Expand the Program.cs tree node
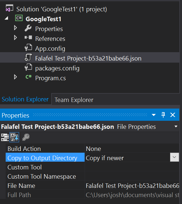The image size is (182, 204). (15, 77)
